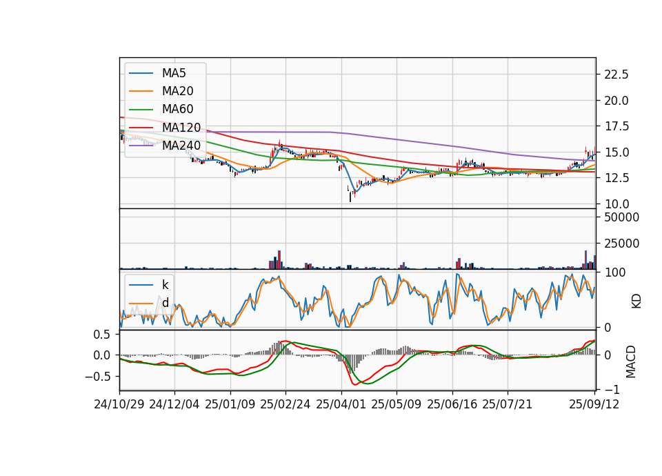
Task: Click the tallest February volume bar
Action: 279,260
